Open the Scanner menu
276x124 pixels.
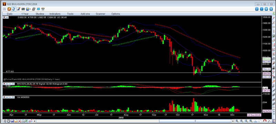(x=101, y=14)
